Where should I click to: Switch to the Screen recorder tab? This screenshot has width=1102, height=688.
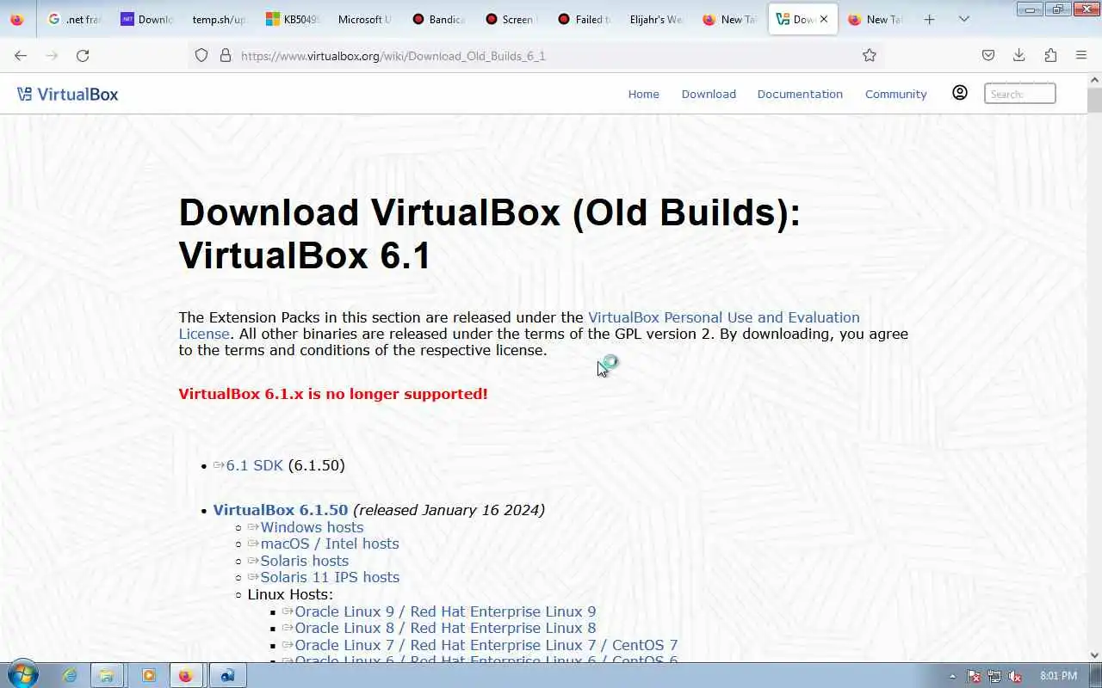[510, 19]
